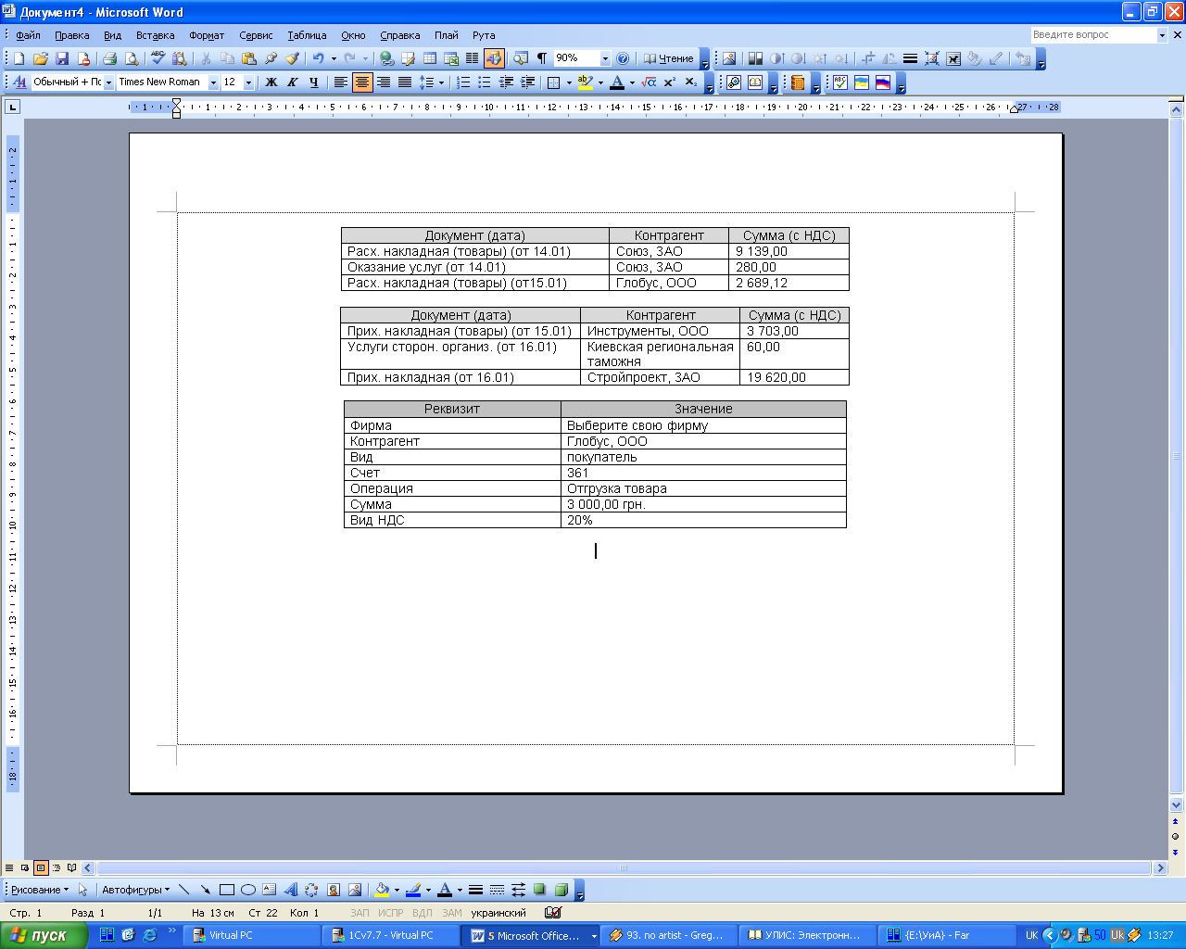Toggle bold formatting
This screenshot has width=1186, height=949.
click(271, 82)
